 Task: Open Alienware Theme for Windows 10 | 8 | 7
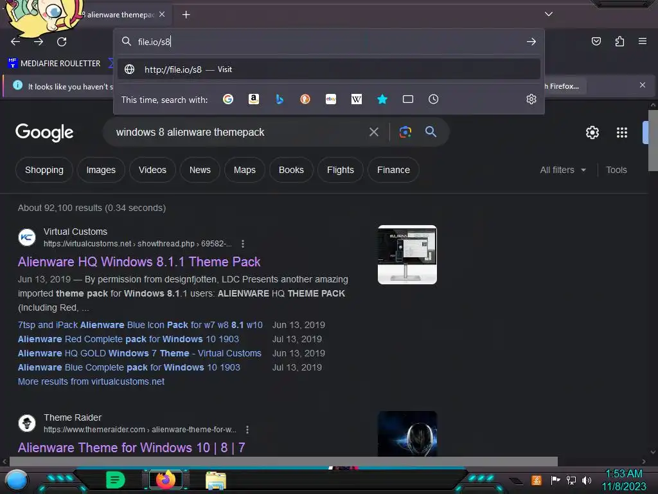click(x=131, y=448)
